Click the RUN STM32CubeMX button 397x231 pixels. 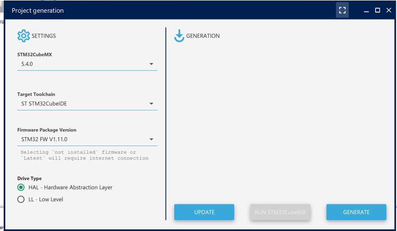click(x=280, y=212)
